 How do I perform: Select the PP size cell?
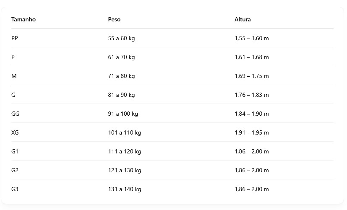tap(15, 38)
